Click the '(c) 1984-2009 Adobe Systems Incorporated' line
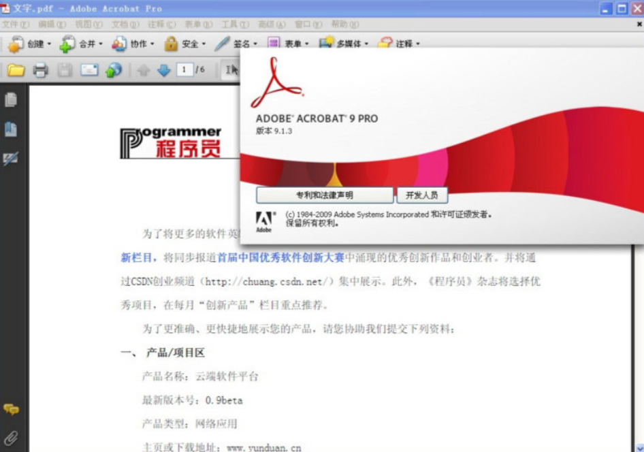This screenshot has width=644, height=452. [x=388, y=214]
